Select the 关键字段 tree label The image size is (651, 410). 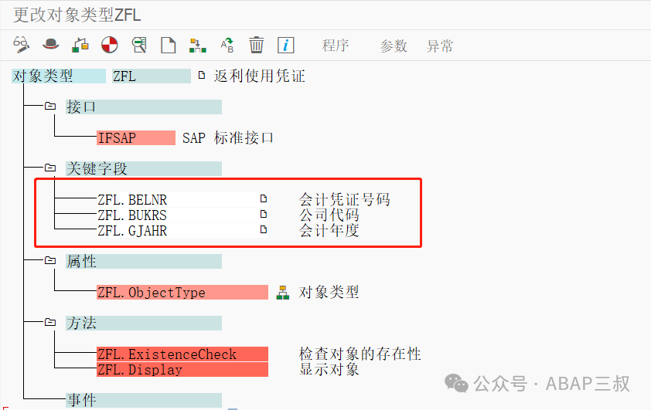coord(144,169)
